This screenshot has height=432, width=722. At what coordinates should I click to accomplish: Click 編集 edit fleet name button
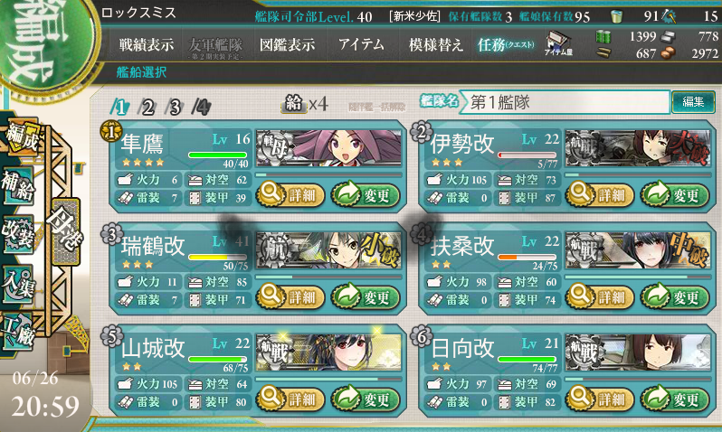pyautogui.click(x=693, y=102)
